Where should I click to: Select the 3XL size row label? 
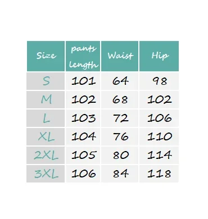tap(46, 174)
